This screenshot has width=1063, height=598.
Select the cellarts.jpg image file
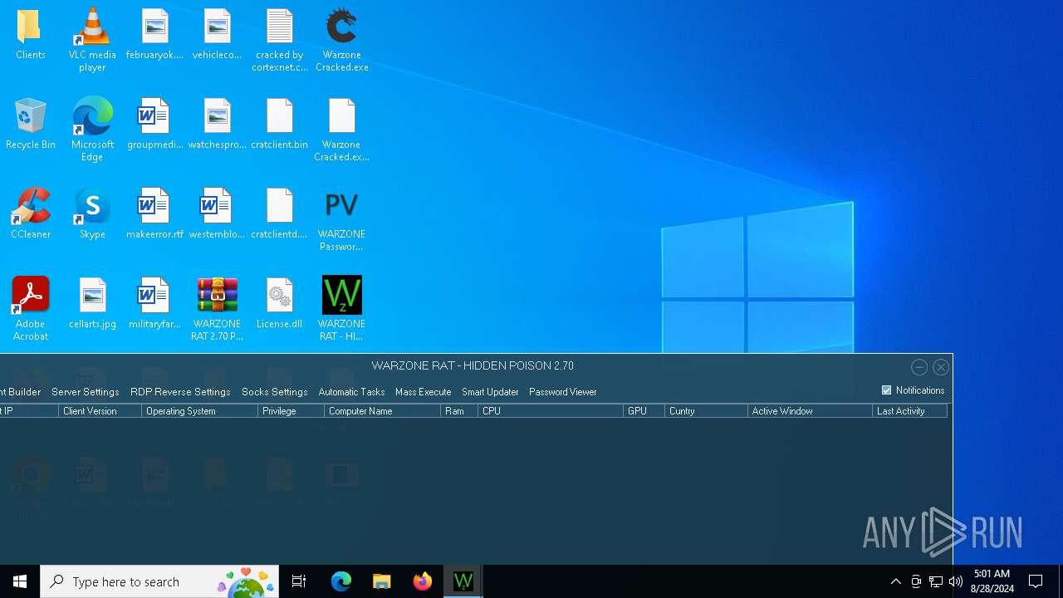[x=92, y=303]
